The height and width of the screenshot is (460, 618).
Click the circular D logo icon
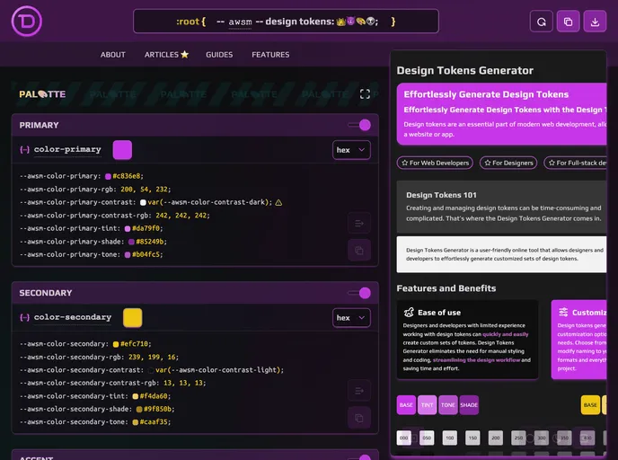pyautogui.click(x=27, y=21)
